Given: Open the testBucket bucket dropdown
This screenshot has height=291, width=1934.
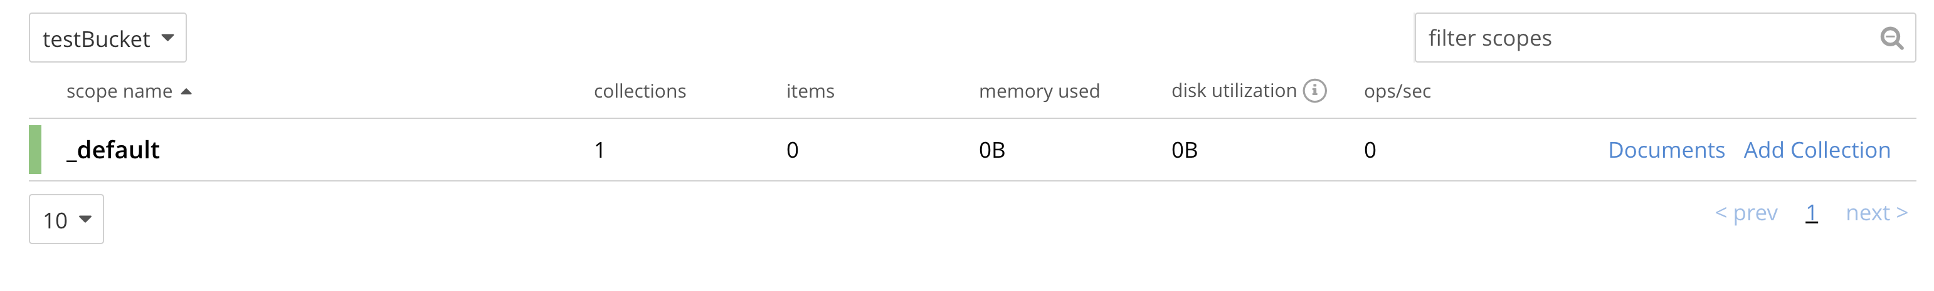Looking at the screenshot, I should (107, 38).
